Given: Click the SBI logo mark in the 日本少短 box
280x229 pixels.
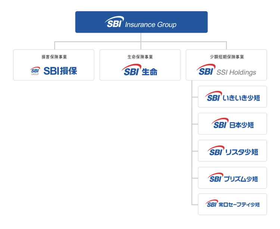Looking at the screenshot, I should [x=220, y=124].
